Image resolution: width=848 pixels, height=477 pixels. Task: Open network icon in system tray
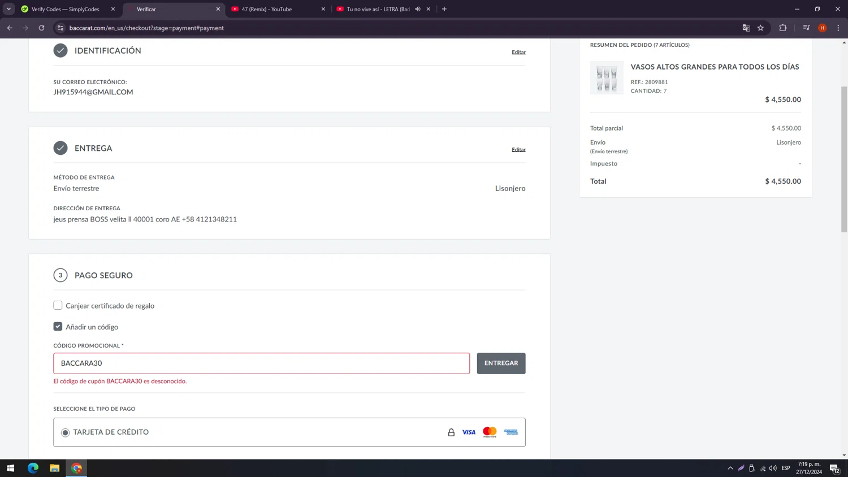click(x=763, y=468)
